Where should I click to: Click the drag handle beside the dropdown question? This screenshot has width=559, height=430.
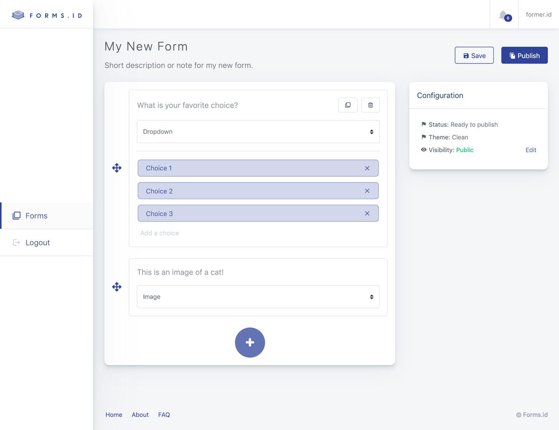pos(116,168)
